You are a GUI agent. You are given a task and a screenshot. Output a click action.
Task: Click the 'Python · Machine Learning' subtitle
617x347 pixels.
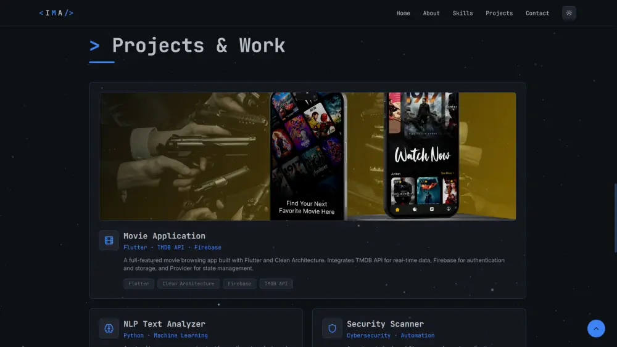(x=165, y=335)
